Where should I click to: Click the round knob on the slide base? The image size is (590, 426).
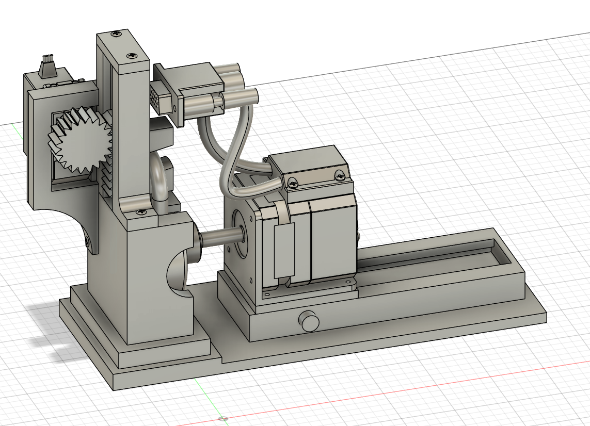(310, 321)
